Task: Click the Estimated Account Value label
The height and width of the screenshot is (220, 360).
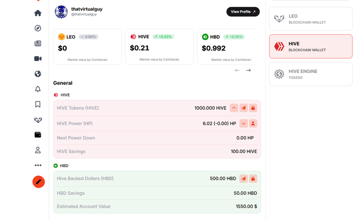Action: 83,206
